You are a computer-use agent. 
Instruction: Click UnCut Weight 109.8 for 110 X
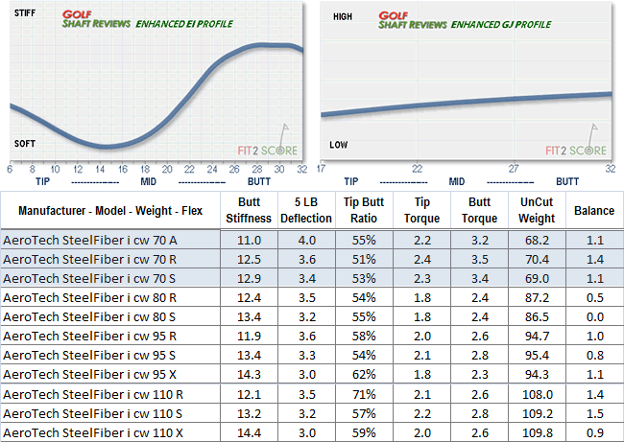point(538,432)
